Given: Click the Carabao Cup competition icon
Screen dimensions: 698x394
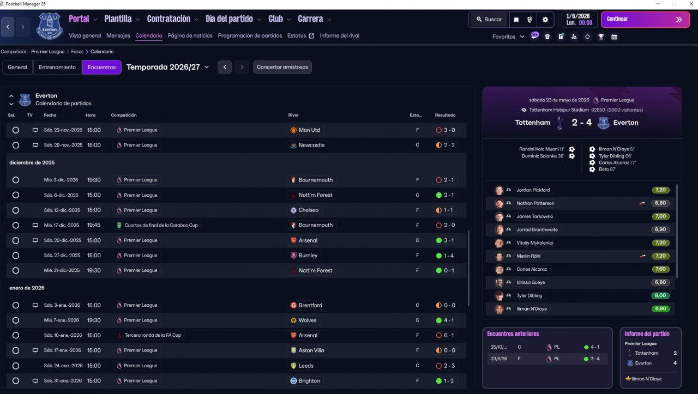Looking at the screenshot, I should (119, 225).
